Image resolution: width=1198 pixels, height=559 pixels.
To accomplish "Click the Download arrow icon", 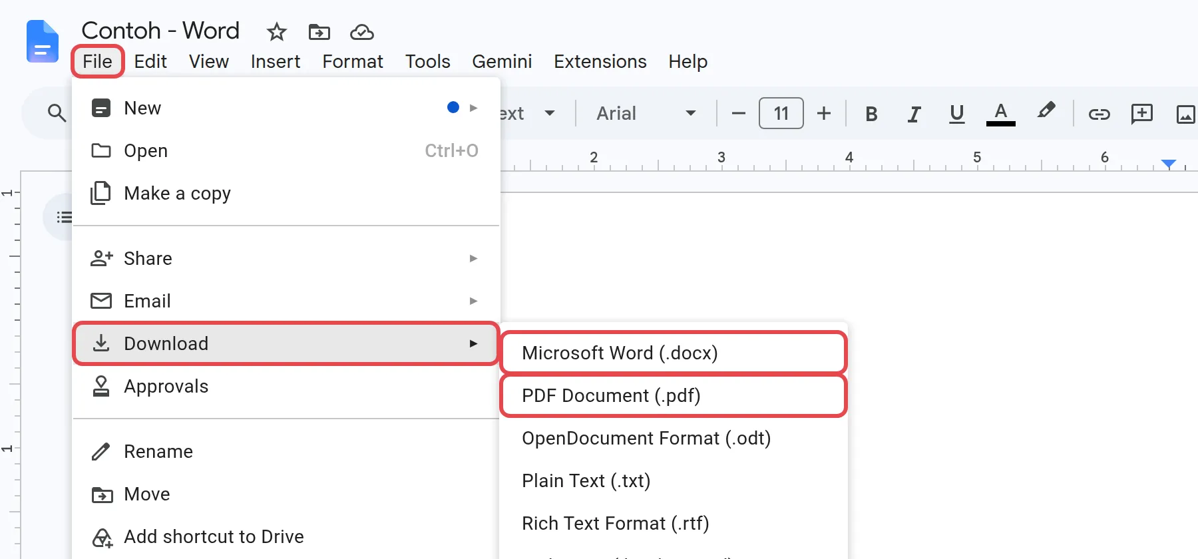I will pos(101,343).
